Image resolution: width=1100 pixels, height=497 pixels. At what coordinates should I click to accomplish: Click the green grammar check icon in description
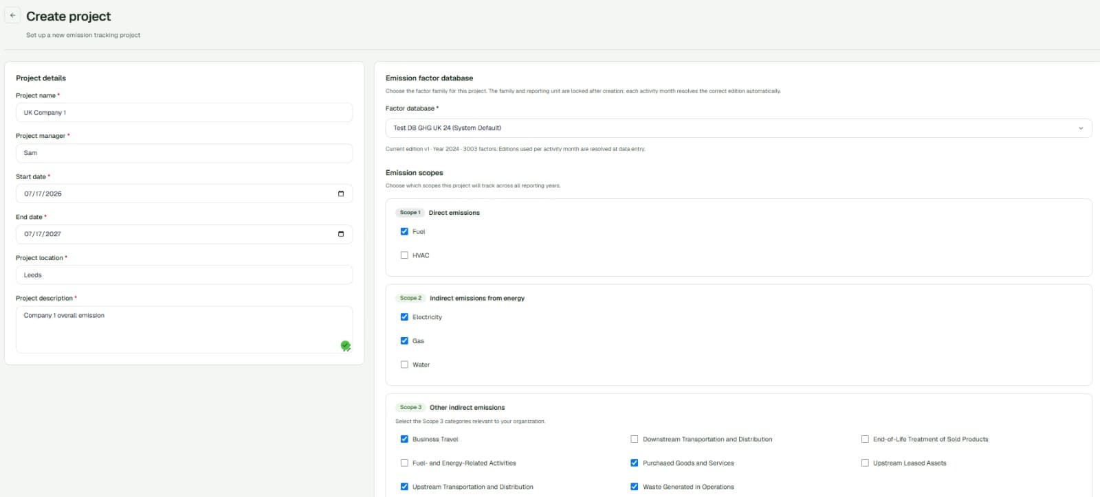pyautogui.click(x=345, y=345)
